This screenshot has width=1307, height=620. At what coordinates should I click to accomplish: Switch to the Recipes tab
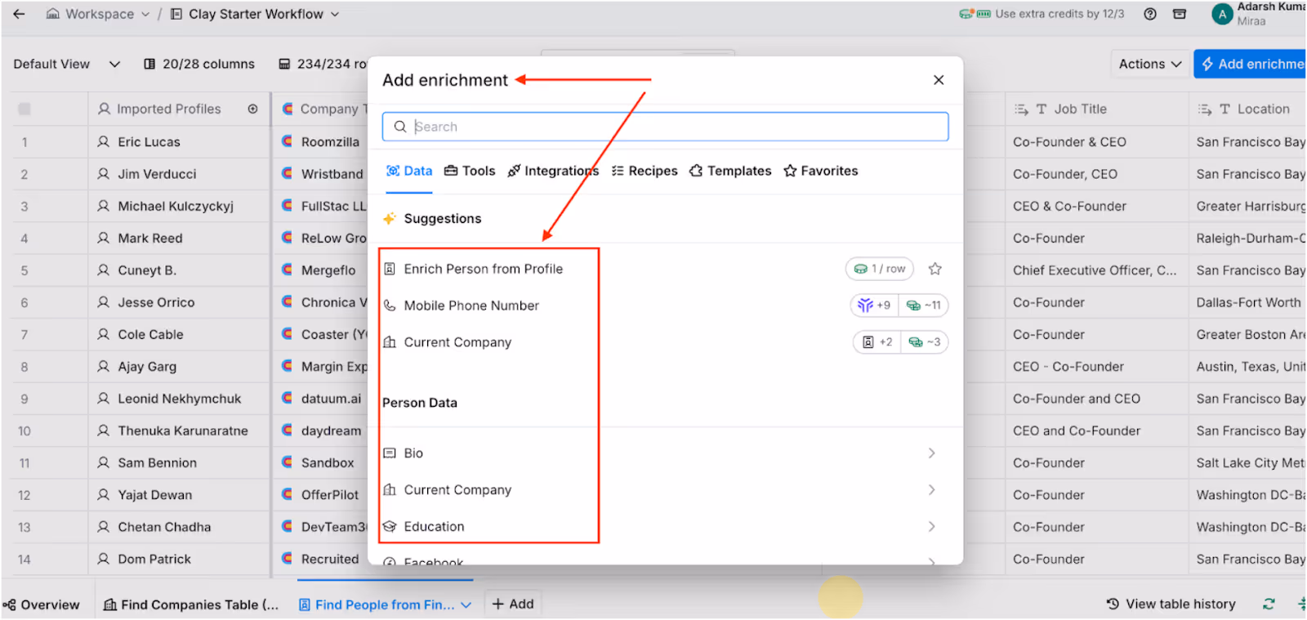[645, 171]
